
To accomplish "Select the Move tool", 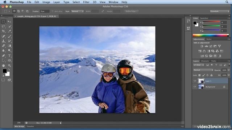I will tap(9, 22).
